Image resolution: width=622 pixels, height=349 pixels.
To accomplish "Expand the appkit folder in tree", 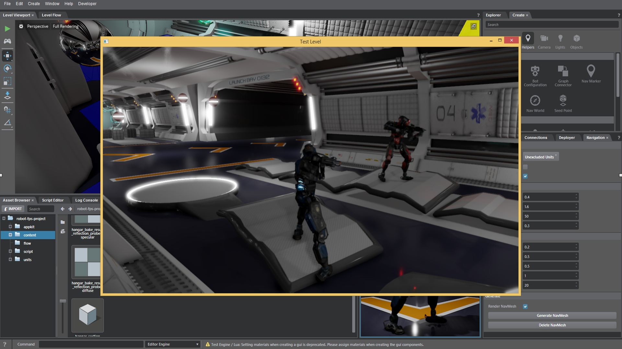I will (x=10, y=227).
